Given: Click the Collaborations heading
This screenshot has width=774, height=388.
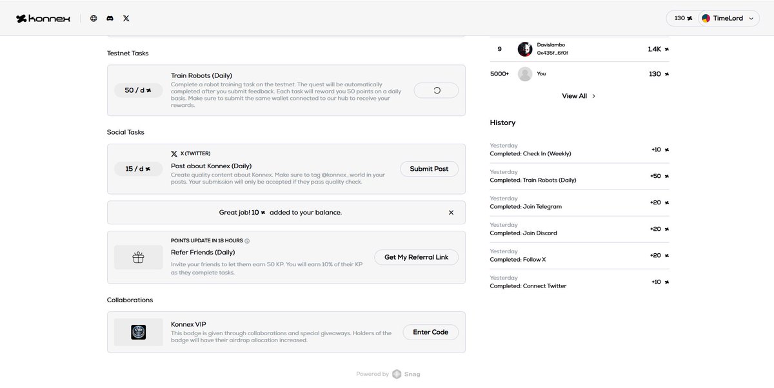Looking at the screenshot, I should [130, 300].
